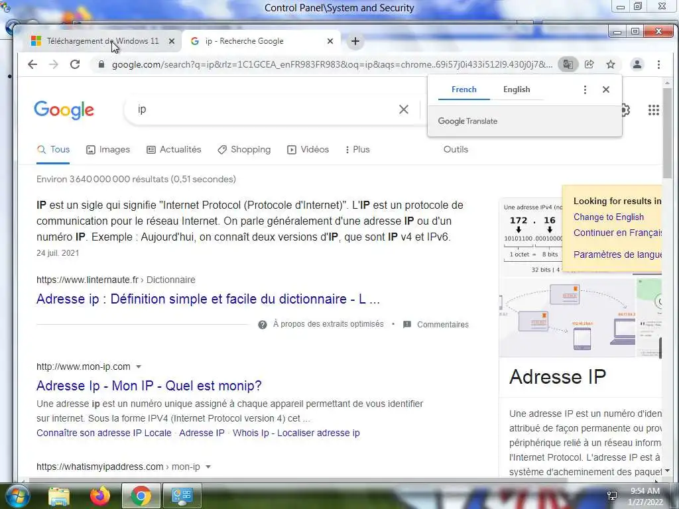Click the question mark icon beside À propos
The image size is (679, 509).
263,325
